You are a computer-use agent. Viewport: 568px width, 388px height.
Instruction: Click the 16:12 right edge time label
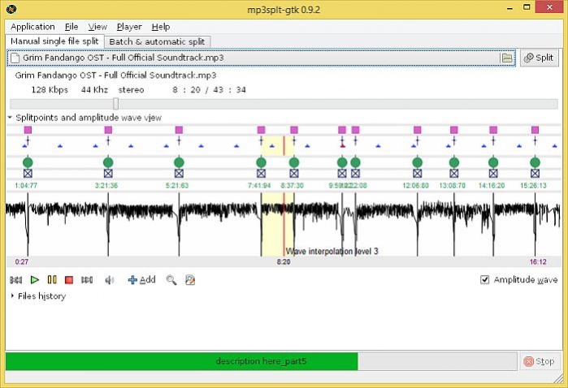pyautogui.click(x=538, y=261)
